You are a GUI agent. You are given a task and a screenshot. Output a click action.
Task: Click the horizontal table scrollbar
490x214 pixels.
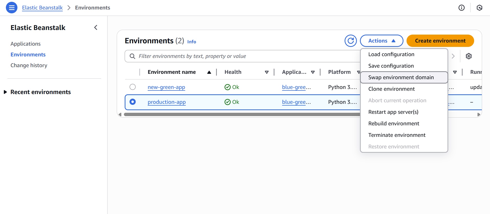(x=241, y=115)
